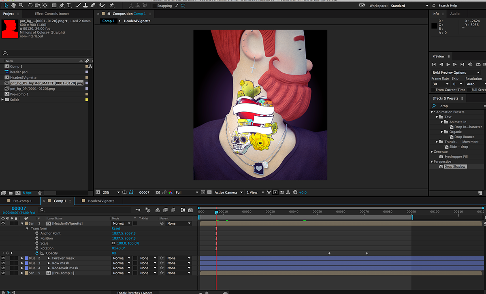The image size is (486, 294).
Task: Select the Roto Brush tool
Action: (x=102, y=6)
